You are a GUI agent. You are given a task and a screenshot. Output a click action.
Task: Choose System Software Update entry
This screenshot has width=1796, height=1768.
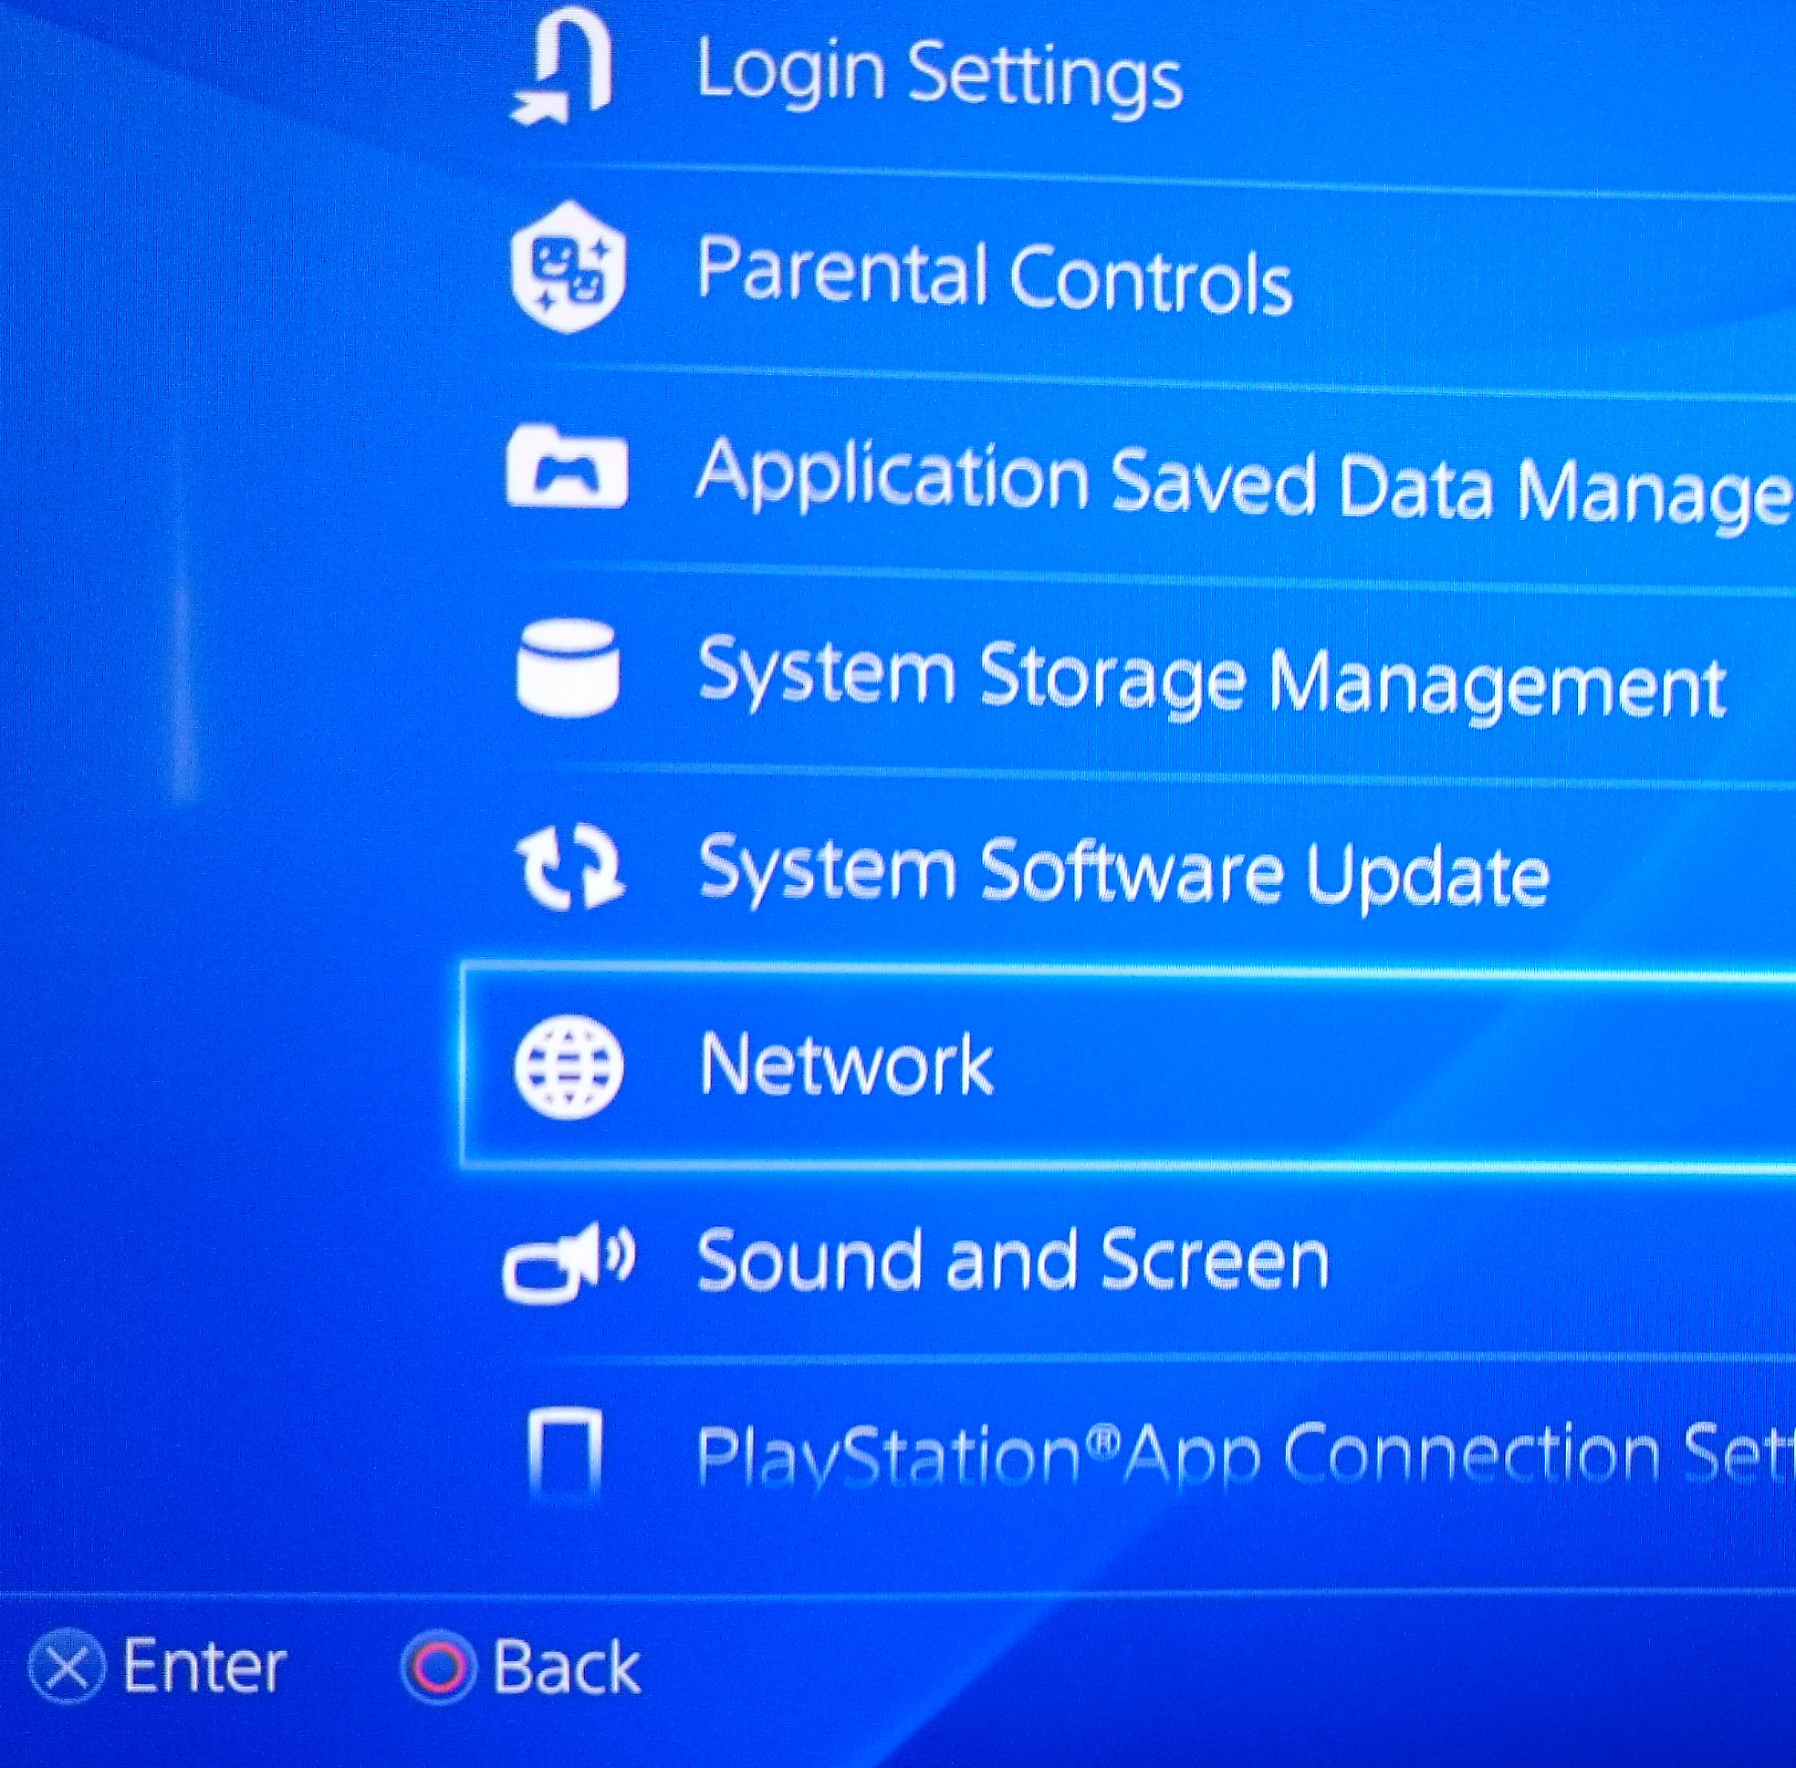[x=1124, y=873]
